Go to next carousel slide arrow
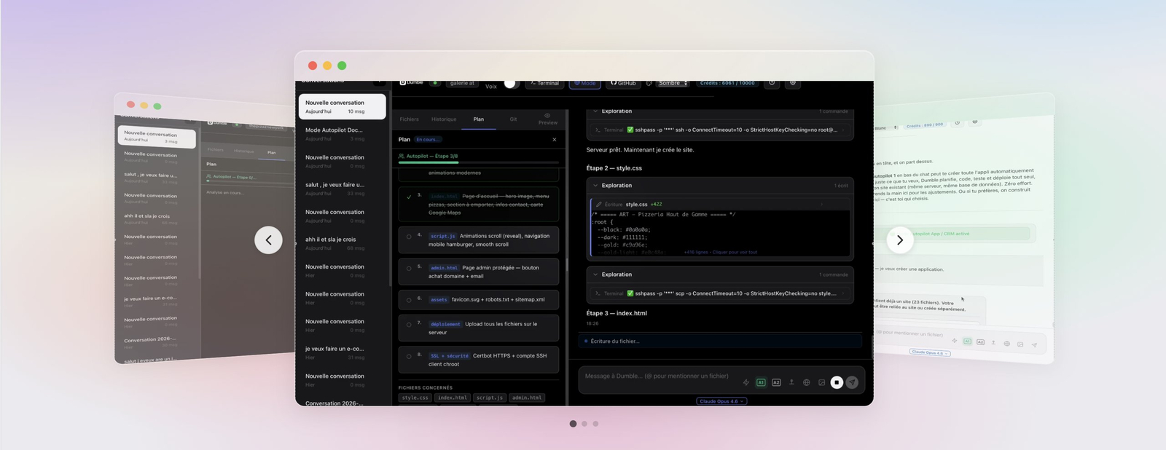Viewport: 1166px width, 450px height. click(899, 240)
